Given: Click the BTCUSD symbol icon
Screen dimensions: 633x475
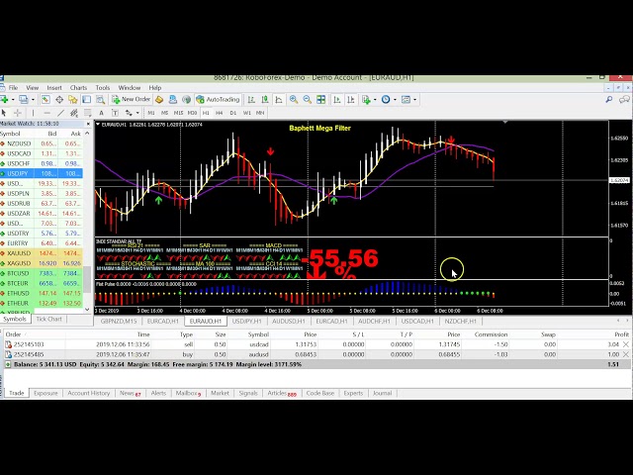Looking at the screenshot, I should [x=4, y=273].
